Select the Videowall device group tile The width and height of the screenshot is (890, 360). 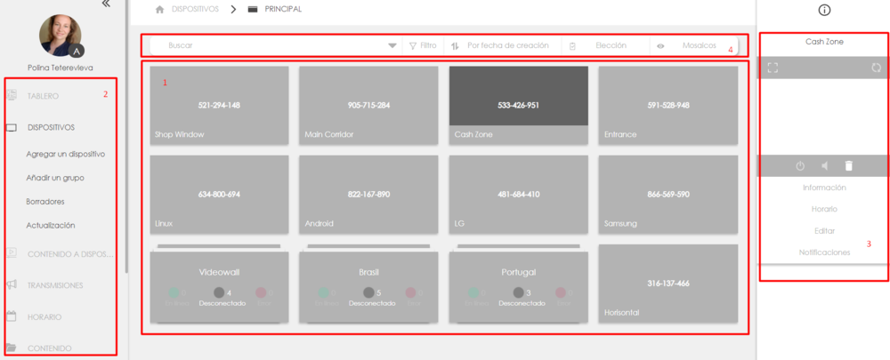pos(219,284)
